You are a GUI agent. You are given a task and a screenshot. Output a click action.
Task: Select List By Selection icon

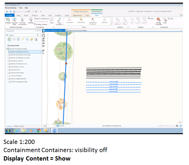pos(18,39)
